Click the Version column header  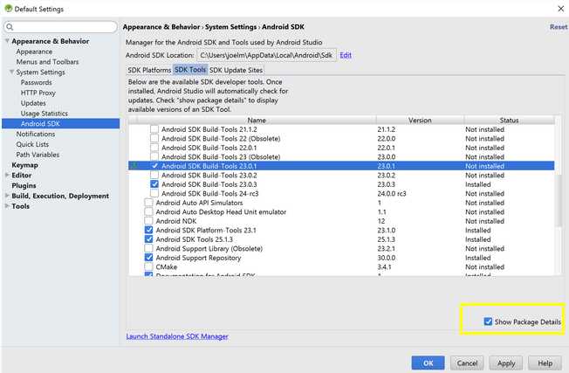420,120
